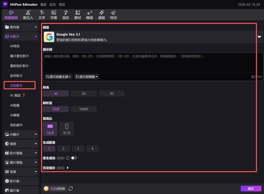Click the credits coin icon

pyautogui.click(x=46, y=189)
